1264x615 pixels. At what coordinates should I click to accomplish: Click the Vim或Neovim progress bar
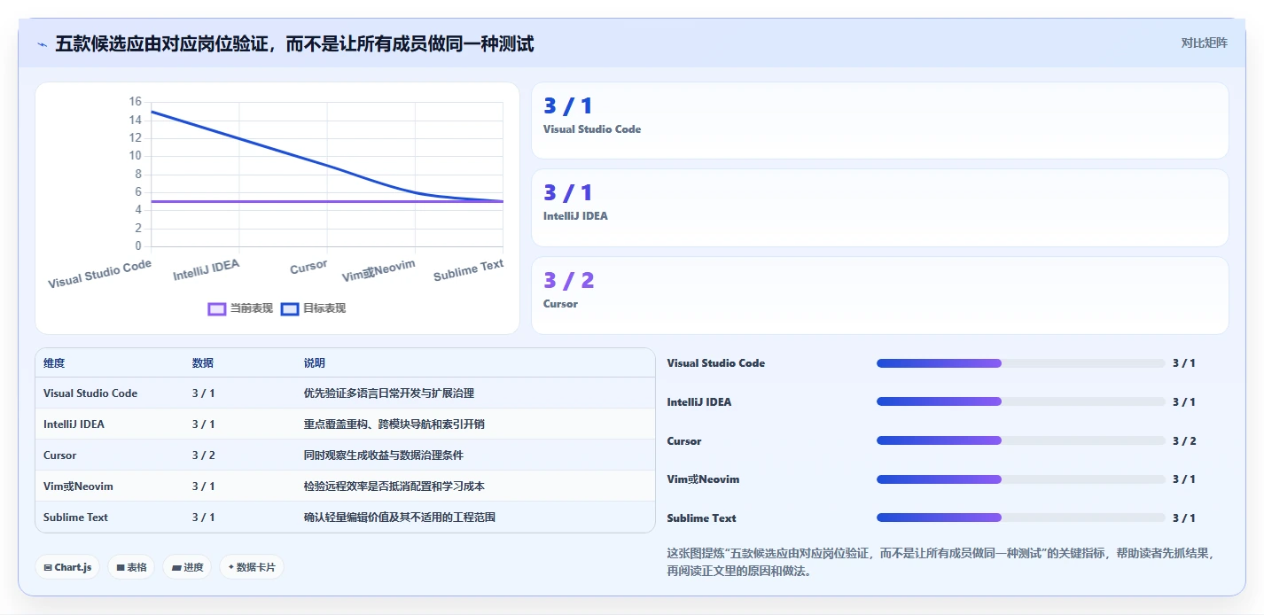tap(1020, 479)
